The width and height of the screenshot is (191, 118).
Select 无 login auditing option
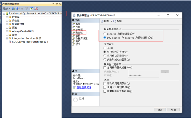(105, 48)
